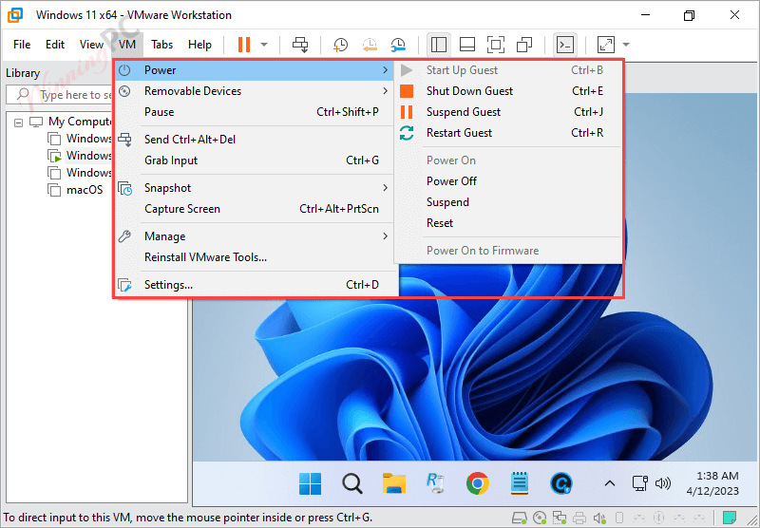Viewport: 760px width, 528px height.
Task: Open the View menu
Action: point(91,45)
